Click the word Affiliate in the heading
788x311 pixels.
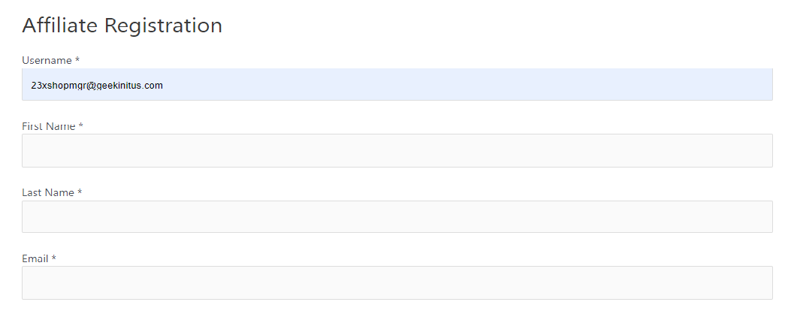[60, 26]
